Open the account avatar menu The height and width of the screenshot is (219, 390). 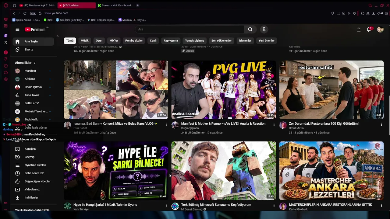click(380, 30)
